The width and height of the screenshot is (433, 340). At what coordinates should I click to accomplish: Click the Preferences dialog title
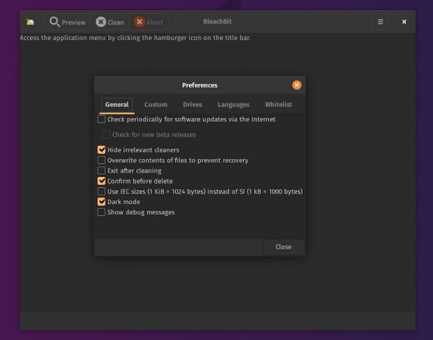tap(200, 85)
